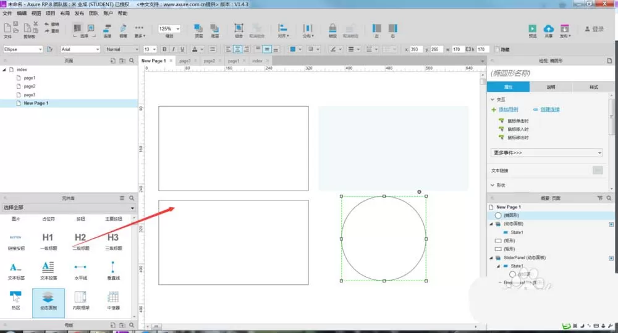Toggle Bold formatting

click(x=164, y=49)
